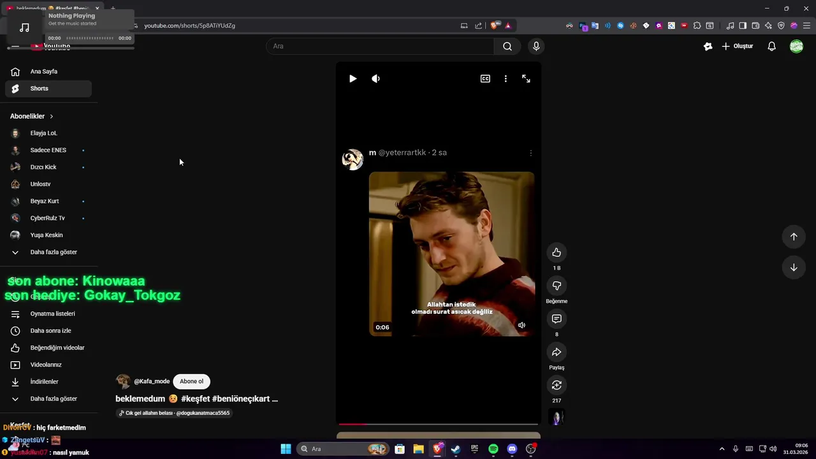Share page using address bar share icon
Image resolution: width=816 pixels, height=459 pixels.
pos(478,25)
